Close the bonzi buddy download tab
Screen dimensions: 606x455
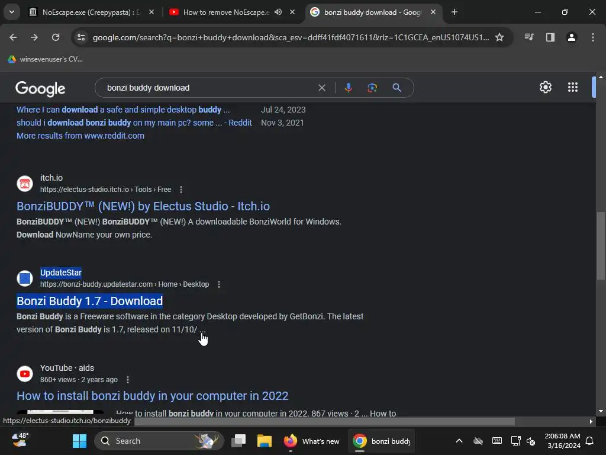tap(433, 12)
